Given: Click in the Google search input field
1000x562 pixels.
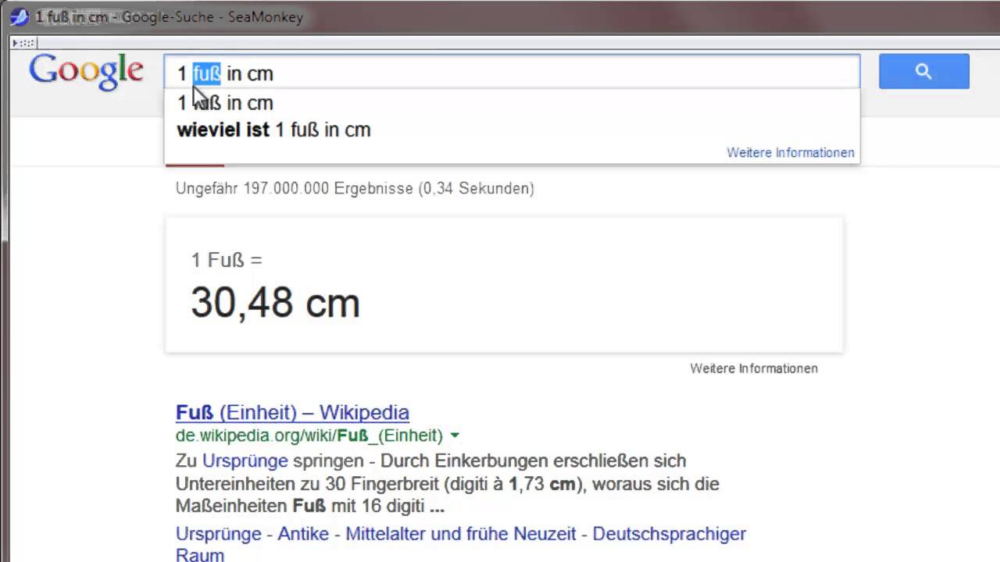Looking at the screenshot, I should (x=512, y=73).
